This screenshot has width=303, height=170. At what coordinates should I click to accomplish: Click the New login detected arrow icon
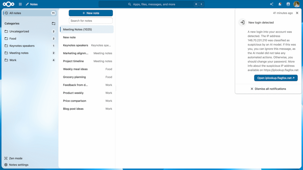coord(242,22)
